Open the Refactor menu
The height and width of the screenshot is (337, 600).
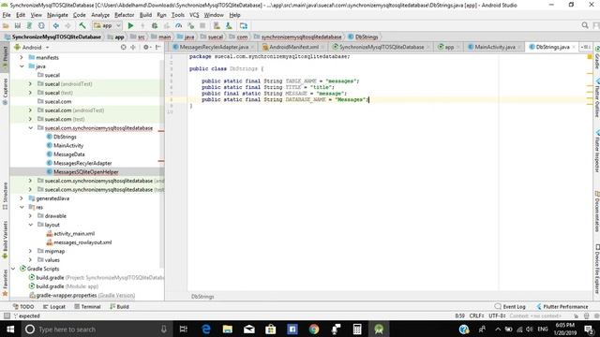point(125,15)
